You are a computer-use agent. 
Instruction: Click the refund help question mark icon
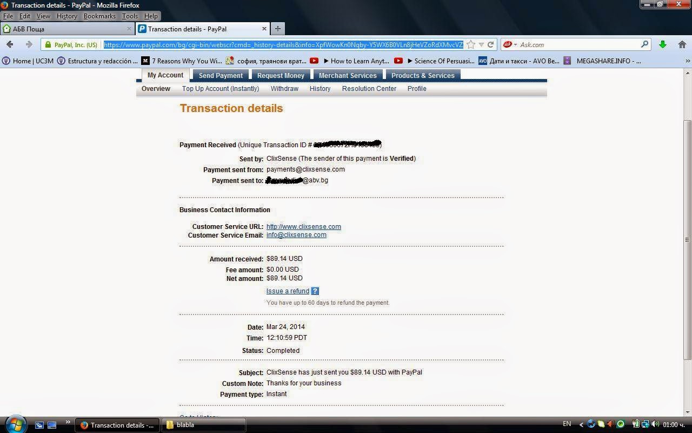(x=315, y=291)
